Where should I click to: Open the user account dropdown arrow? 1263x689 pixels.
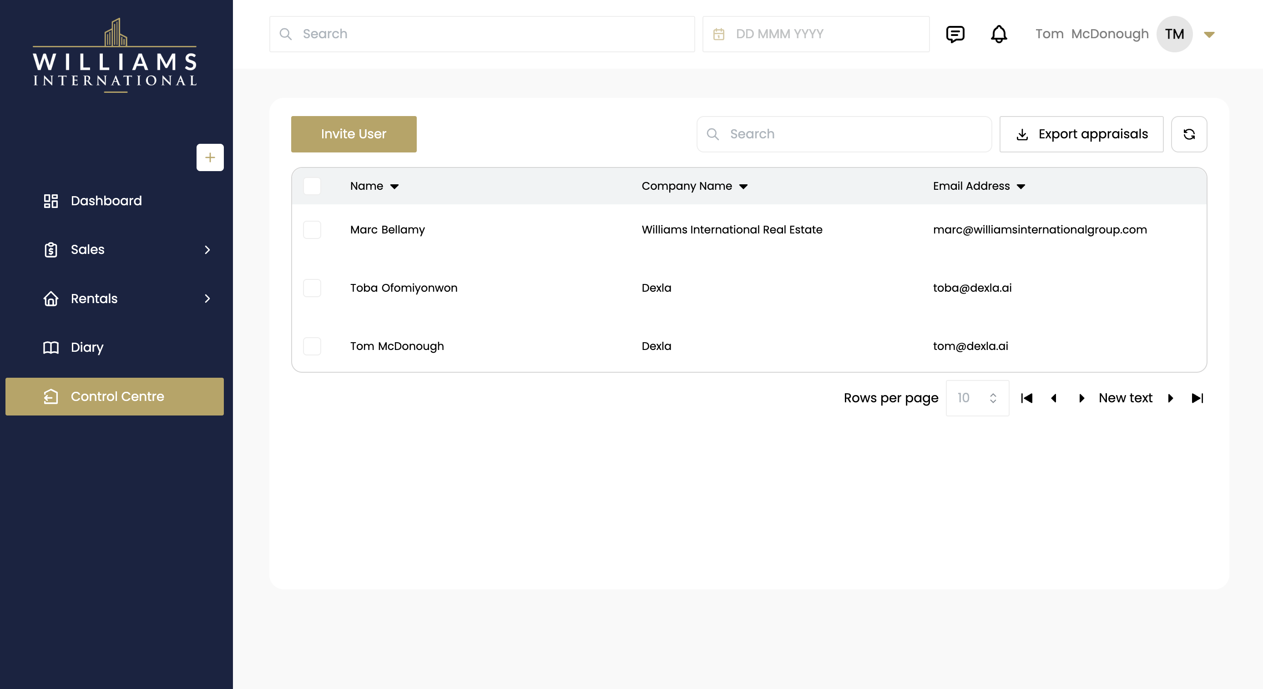point(1209,34)
